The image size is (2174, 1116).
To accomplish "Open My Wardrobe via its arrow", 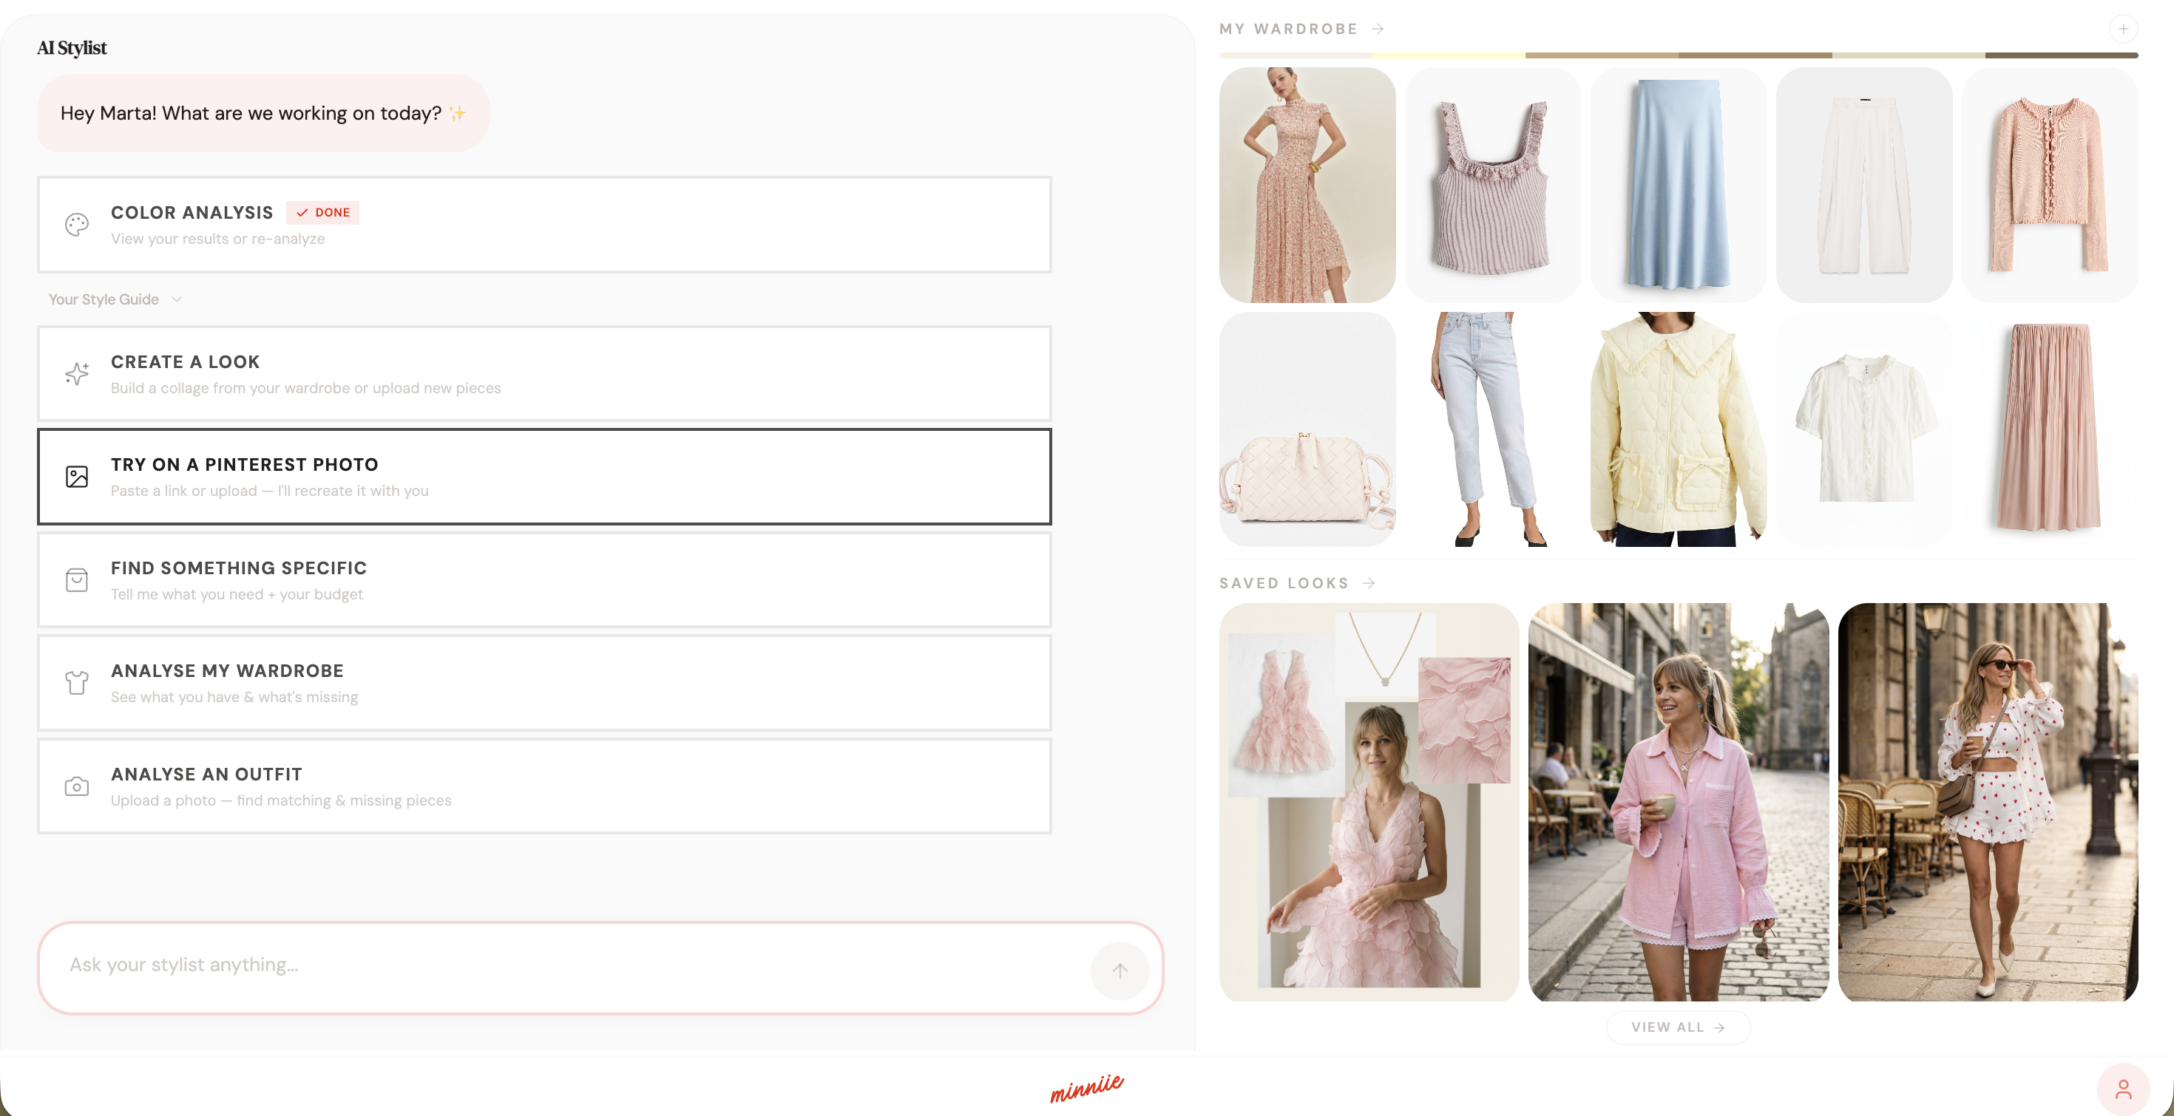I will (x=1379, y=28).
